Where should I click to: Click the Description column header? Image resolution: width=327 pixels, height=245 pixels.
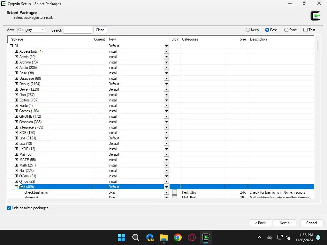tap(281, 39)
